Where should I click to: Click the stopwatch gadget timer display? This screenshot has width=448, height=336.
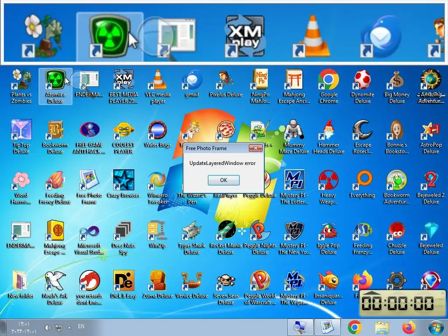tap(398, 303)
